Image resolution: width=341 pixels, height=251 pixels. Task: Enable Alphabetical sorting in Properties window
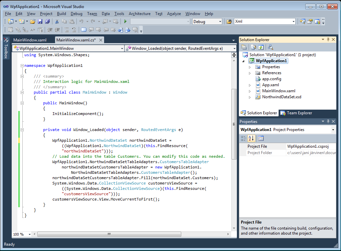tap(251, 138)
